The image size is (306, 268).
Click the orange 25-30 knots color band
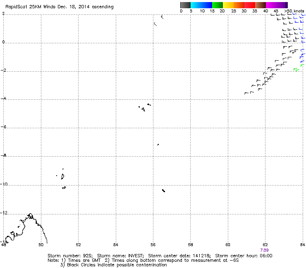coord(239,5)
